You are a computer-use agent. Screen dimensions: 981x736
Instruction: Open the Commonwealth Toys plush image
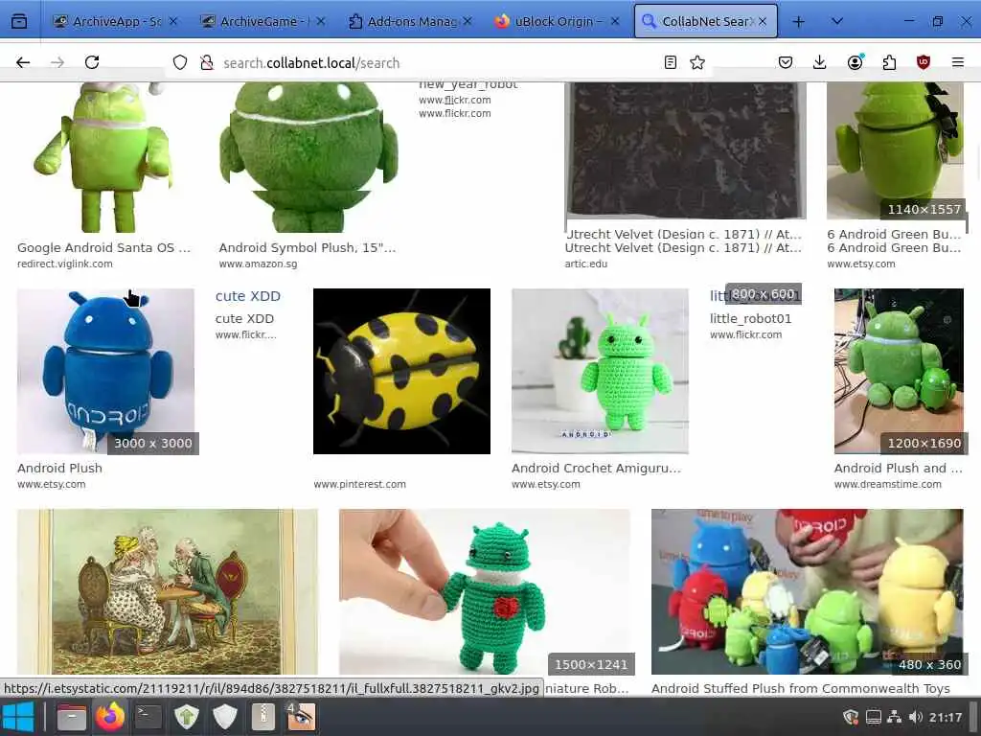pyautogui.click(x=807, y=591)
